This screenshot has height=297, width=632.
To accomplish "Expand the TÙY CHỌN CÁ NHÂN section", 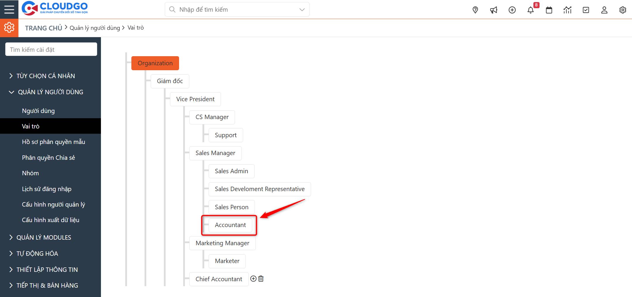I will (45, 75).
